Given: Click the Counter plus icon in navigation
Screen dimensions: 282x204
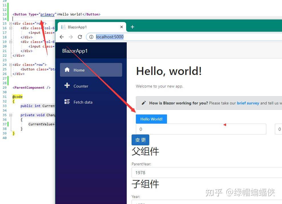Looking at the screenshot, I should (67, 86).
